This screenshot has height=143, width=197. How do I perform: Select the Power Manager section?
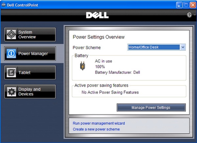(30, 54)
